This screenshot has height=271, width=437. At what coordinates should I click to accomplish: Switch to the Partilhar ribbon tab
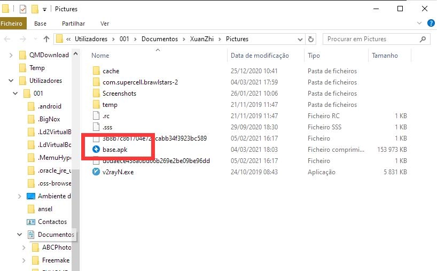click(73, 24)
